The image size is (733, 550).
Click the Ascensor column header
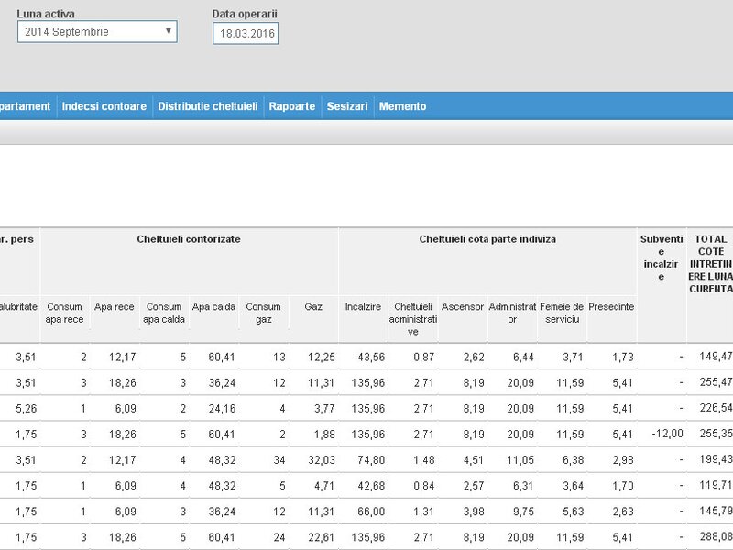[463, 307]
